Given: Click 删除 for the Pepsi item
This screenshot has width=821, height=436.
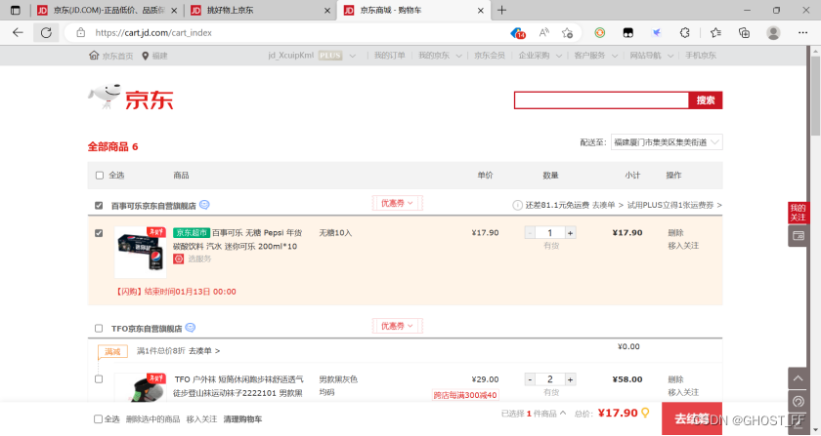Looking at the screenshot, I should coord(675,233).
